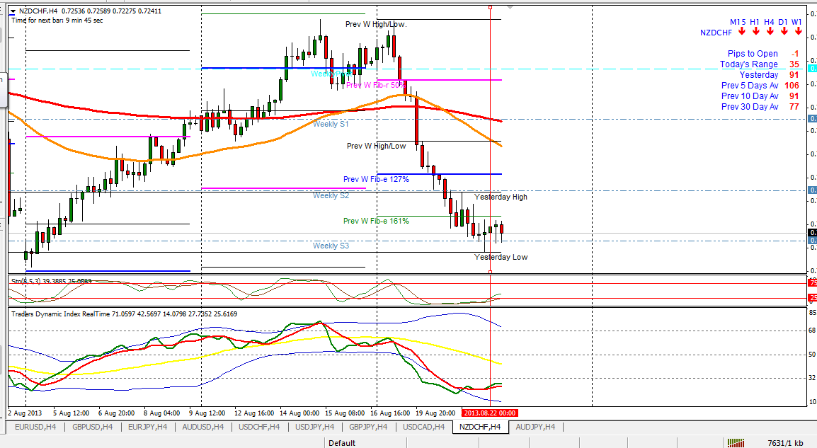Click the chart shift triangle marker at top
817x448 pixels.
pyautogui.click(x=510, y=8)
